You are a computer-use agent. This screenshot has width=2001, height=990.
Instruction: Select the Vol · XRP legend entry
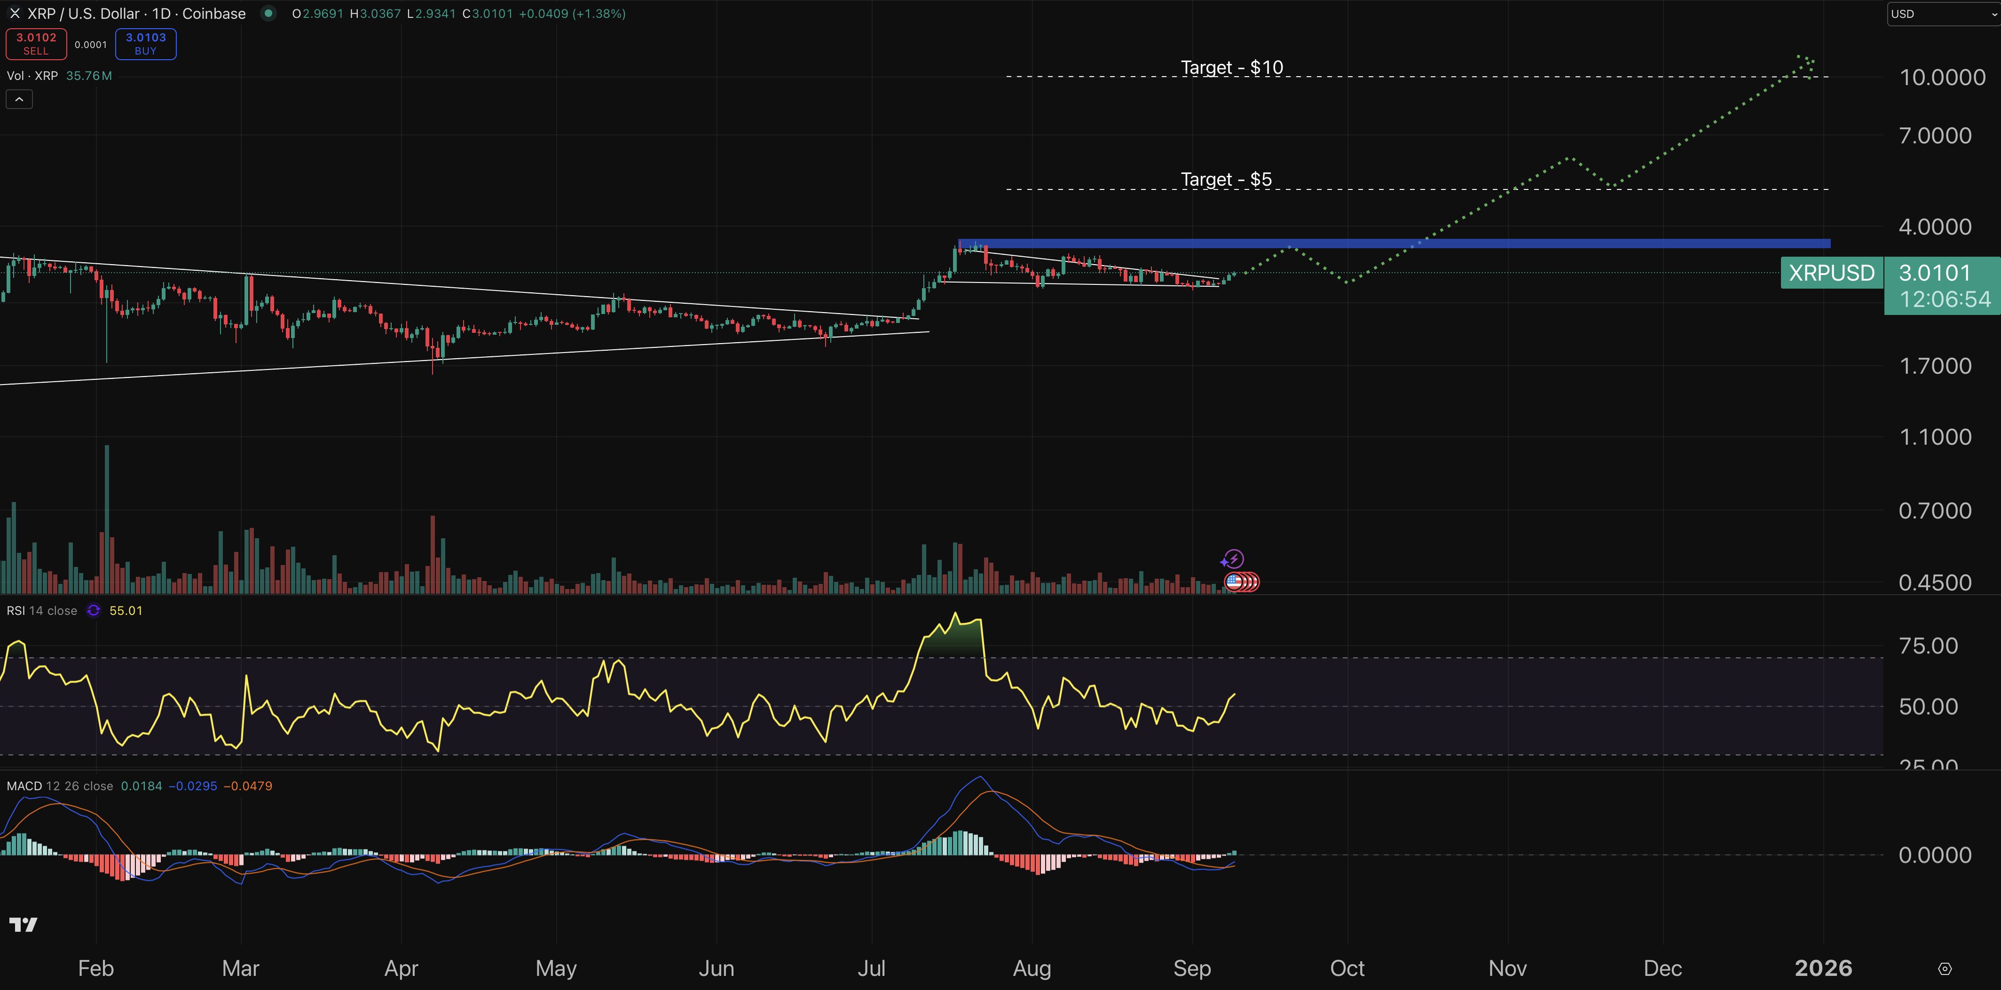tap(33, 75)
